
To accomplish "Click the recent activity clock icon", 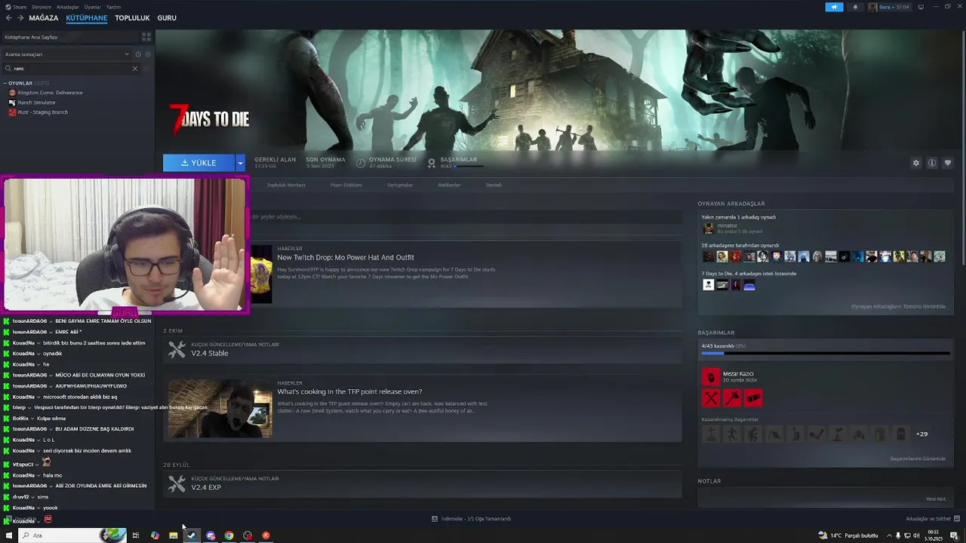I will coord(138,54).
